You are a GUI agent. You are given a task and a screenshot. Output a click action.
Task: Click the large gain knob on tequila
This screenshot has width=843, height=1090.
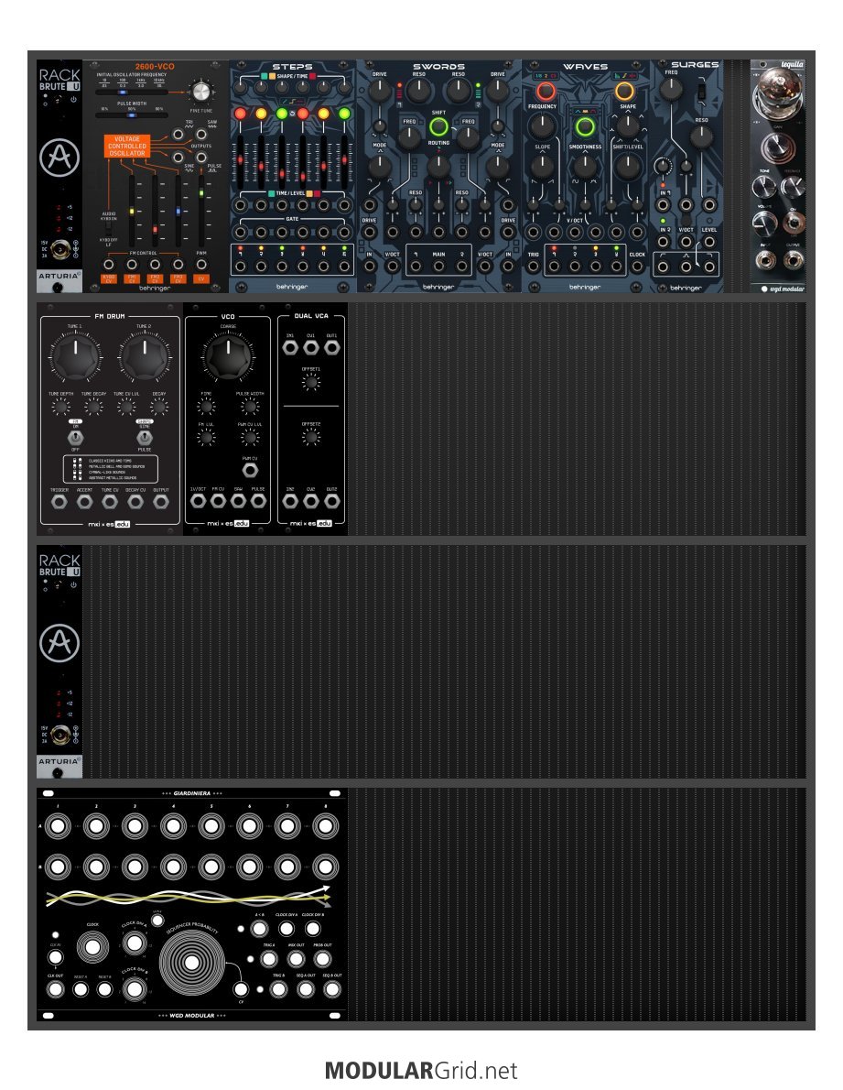(778, 147)
